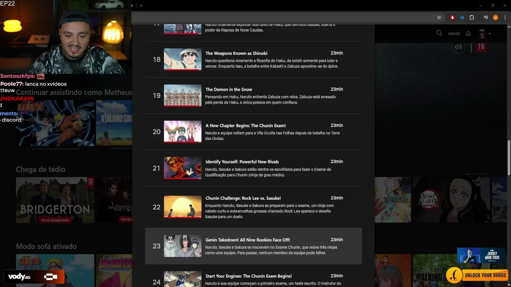Open the red hand adblock extension
Image resolution: width=511 pixels, height=287 pixels.
click(452, 18)
